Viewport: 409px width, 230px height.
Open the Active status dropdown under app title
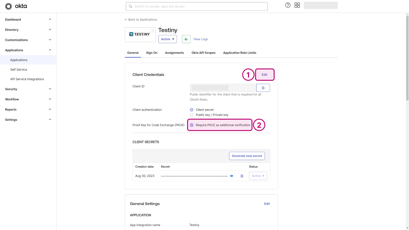tap(167, 39)
